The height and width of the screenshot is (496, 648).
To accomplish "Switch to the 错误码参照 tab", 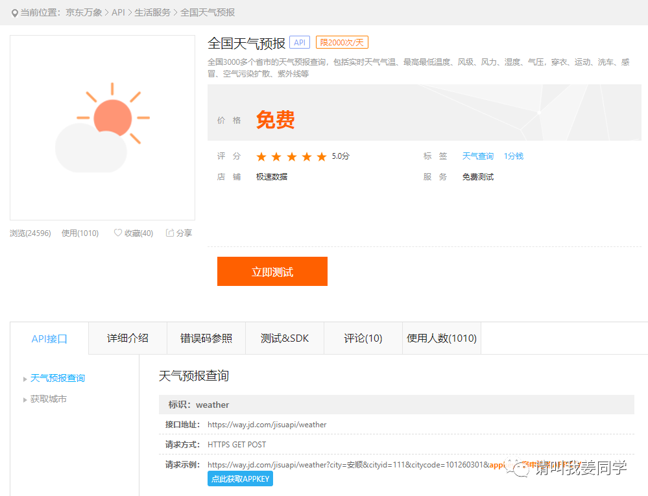I will 206,338.
